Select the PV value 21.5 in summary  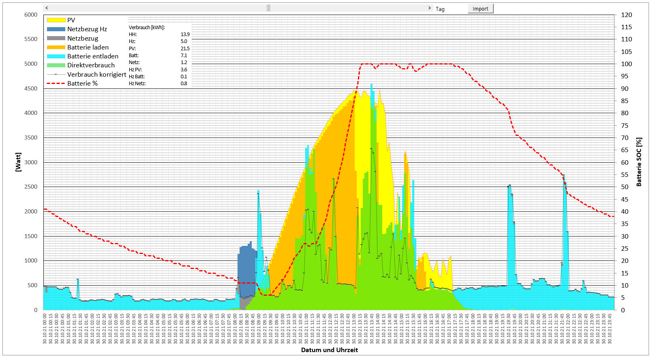click(185, 48)
